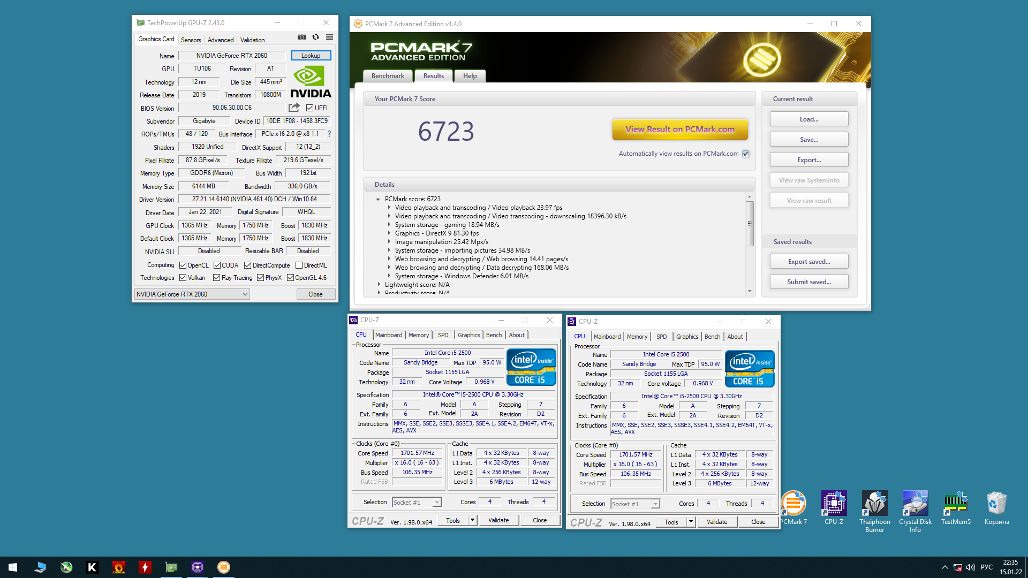Screen dimensions: 1028x578
Task: Click the Export saved... button
Action: (x=809, y=262)
